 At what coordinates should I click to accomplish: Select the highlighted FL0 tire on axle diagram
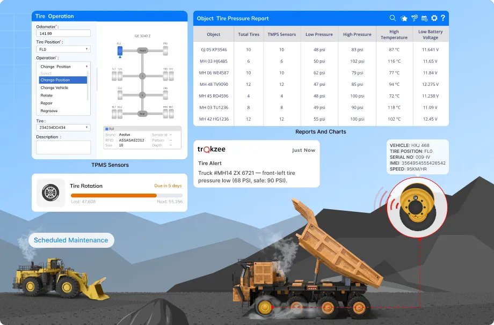pyautogui.click(x=119, y=50)
